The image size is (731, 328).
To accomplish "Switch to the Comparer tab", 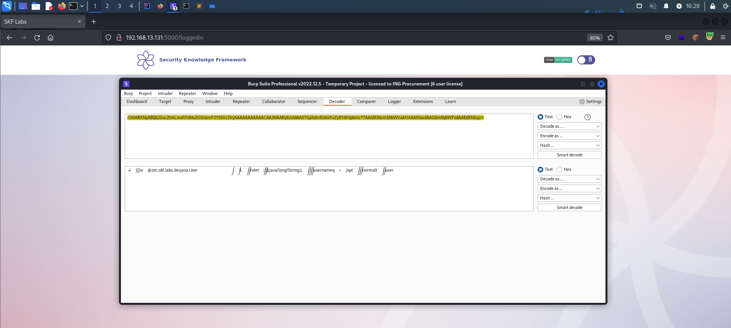I will 366,101.
